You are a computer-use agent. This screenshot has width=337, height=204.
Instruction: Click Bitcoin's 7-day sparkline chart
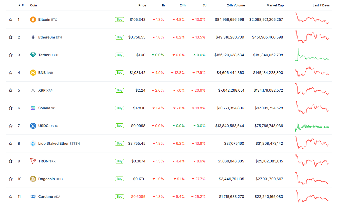(x=312, y=19)
